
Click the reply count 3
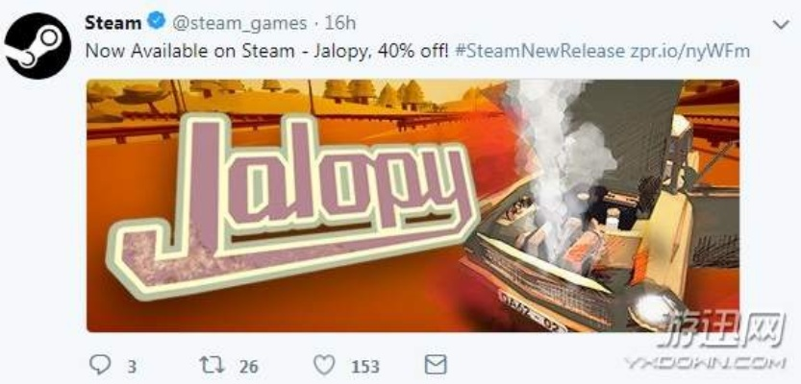pyautogui.click(x=132, y=367)
